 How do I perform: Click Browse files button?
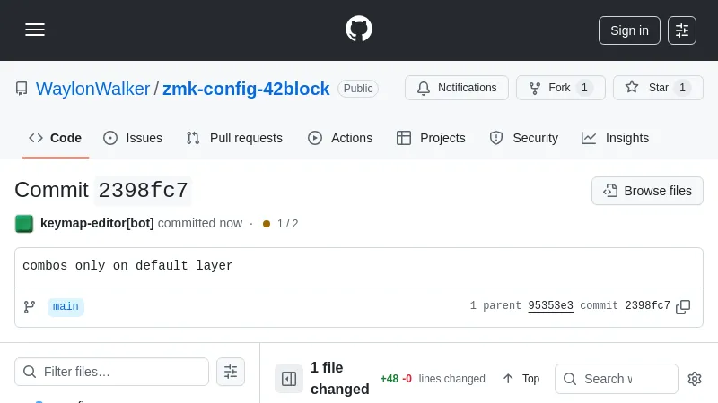[647, 191]
